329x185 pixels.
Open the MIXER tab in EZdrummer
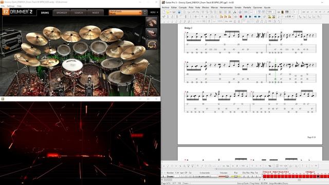pos(96,12)
